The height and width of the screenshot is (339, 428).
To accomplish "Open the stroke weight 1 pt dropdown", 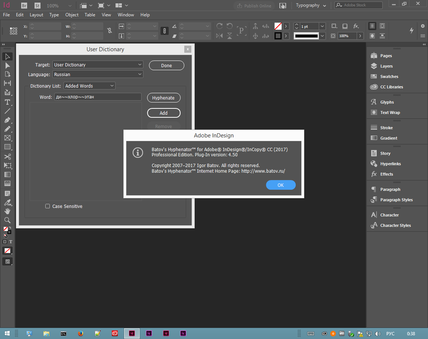I will [x=322, y=26].
